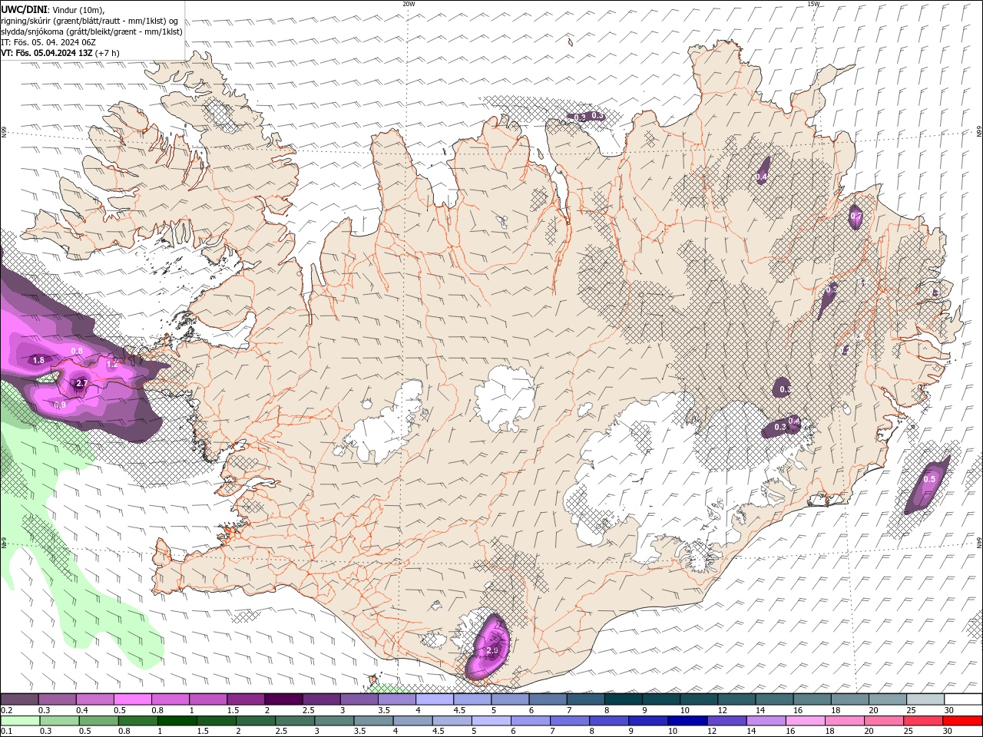Click the pale green 0.1 swatch in the lower legend row
This screenshot has height=737, width=983.
coord(20,721)
